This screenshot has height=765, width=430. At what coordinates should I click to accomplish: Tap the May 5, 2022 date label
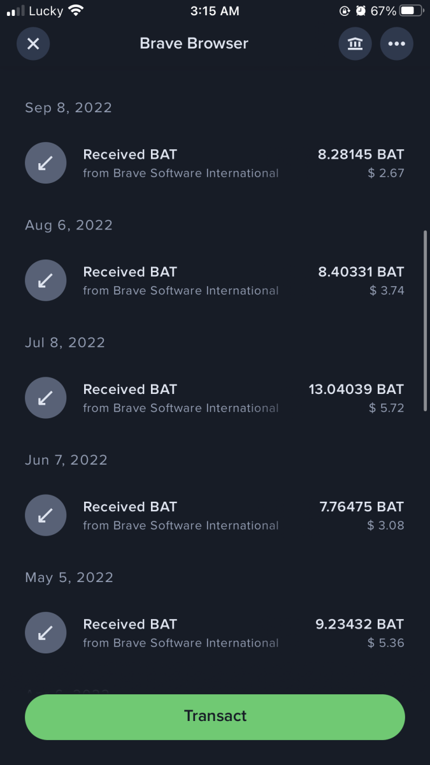68,577
